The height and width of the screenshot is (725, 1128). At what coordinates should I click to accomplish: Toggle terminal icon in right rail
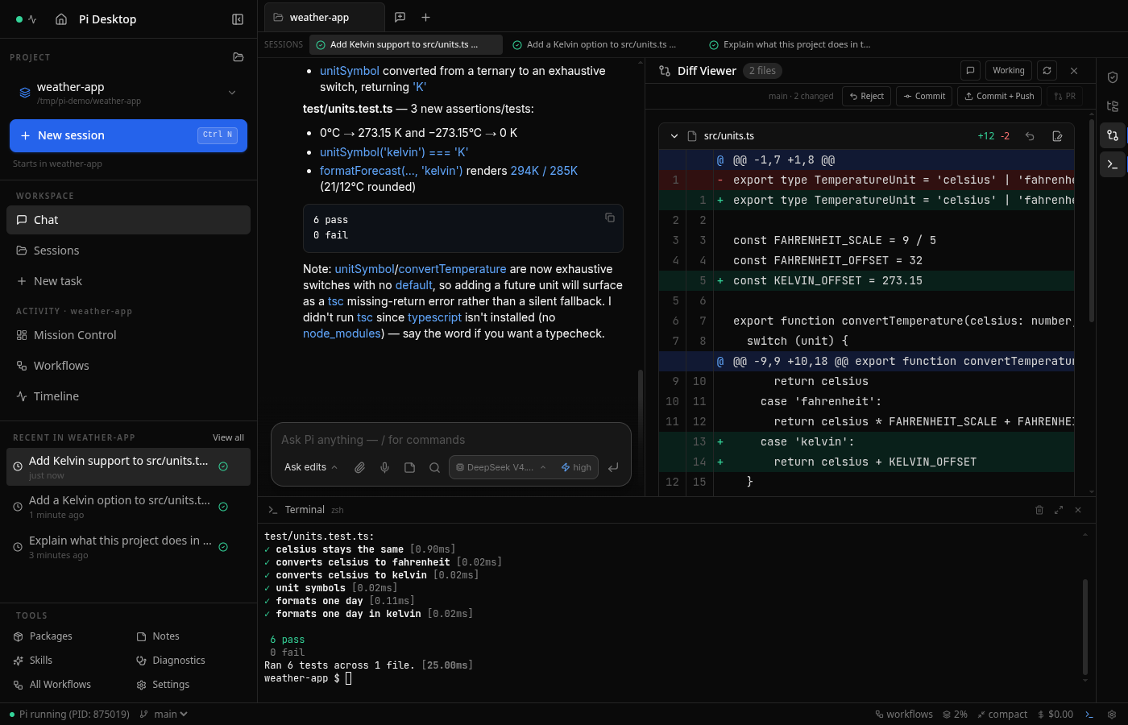[1113, 164]
